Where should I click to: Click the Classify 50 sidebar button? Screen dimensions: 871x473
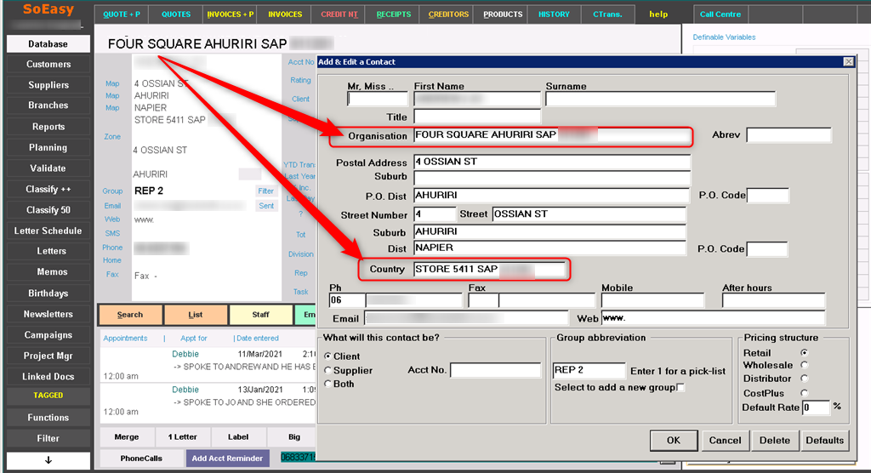point(48,210)
